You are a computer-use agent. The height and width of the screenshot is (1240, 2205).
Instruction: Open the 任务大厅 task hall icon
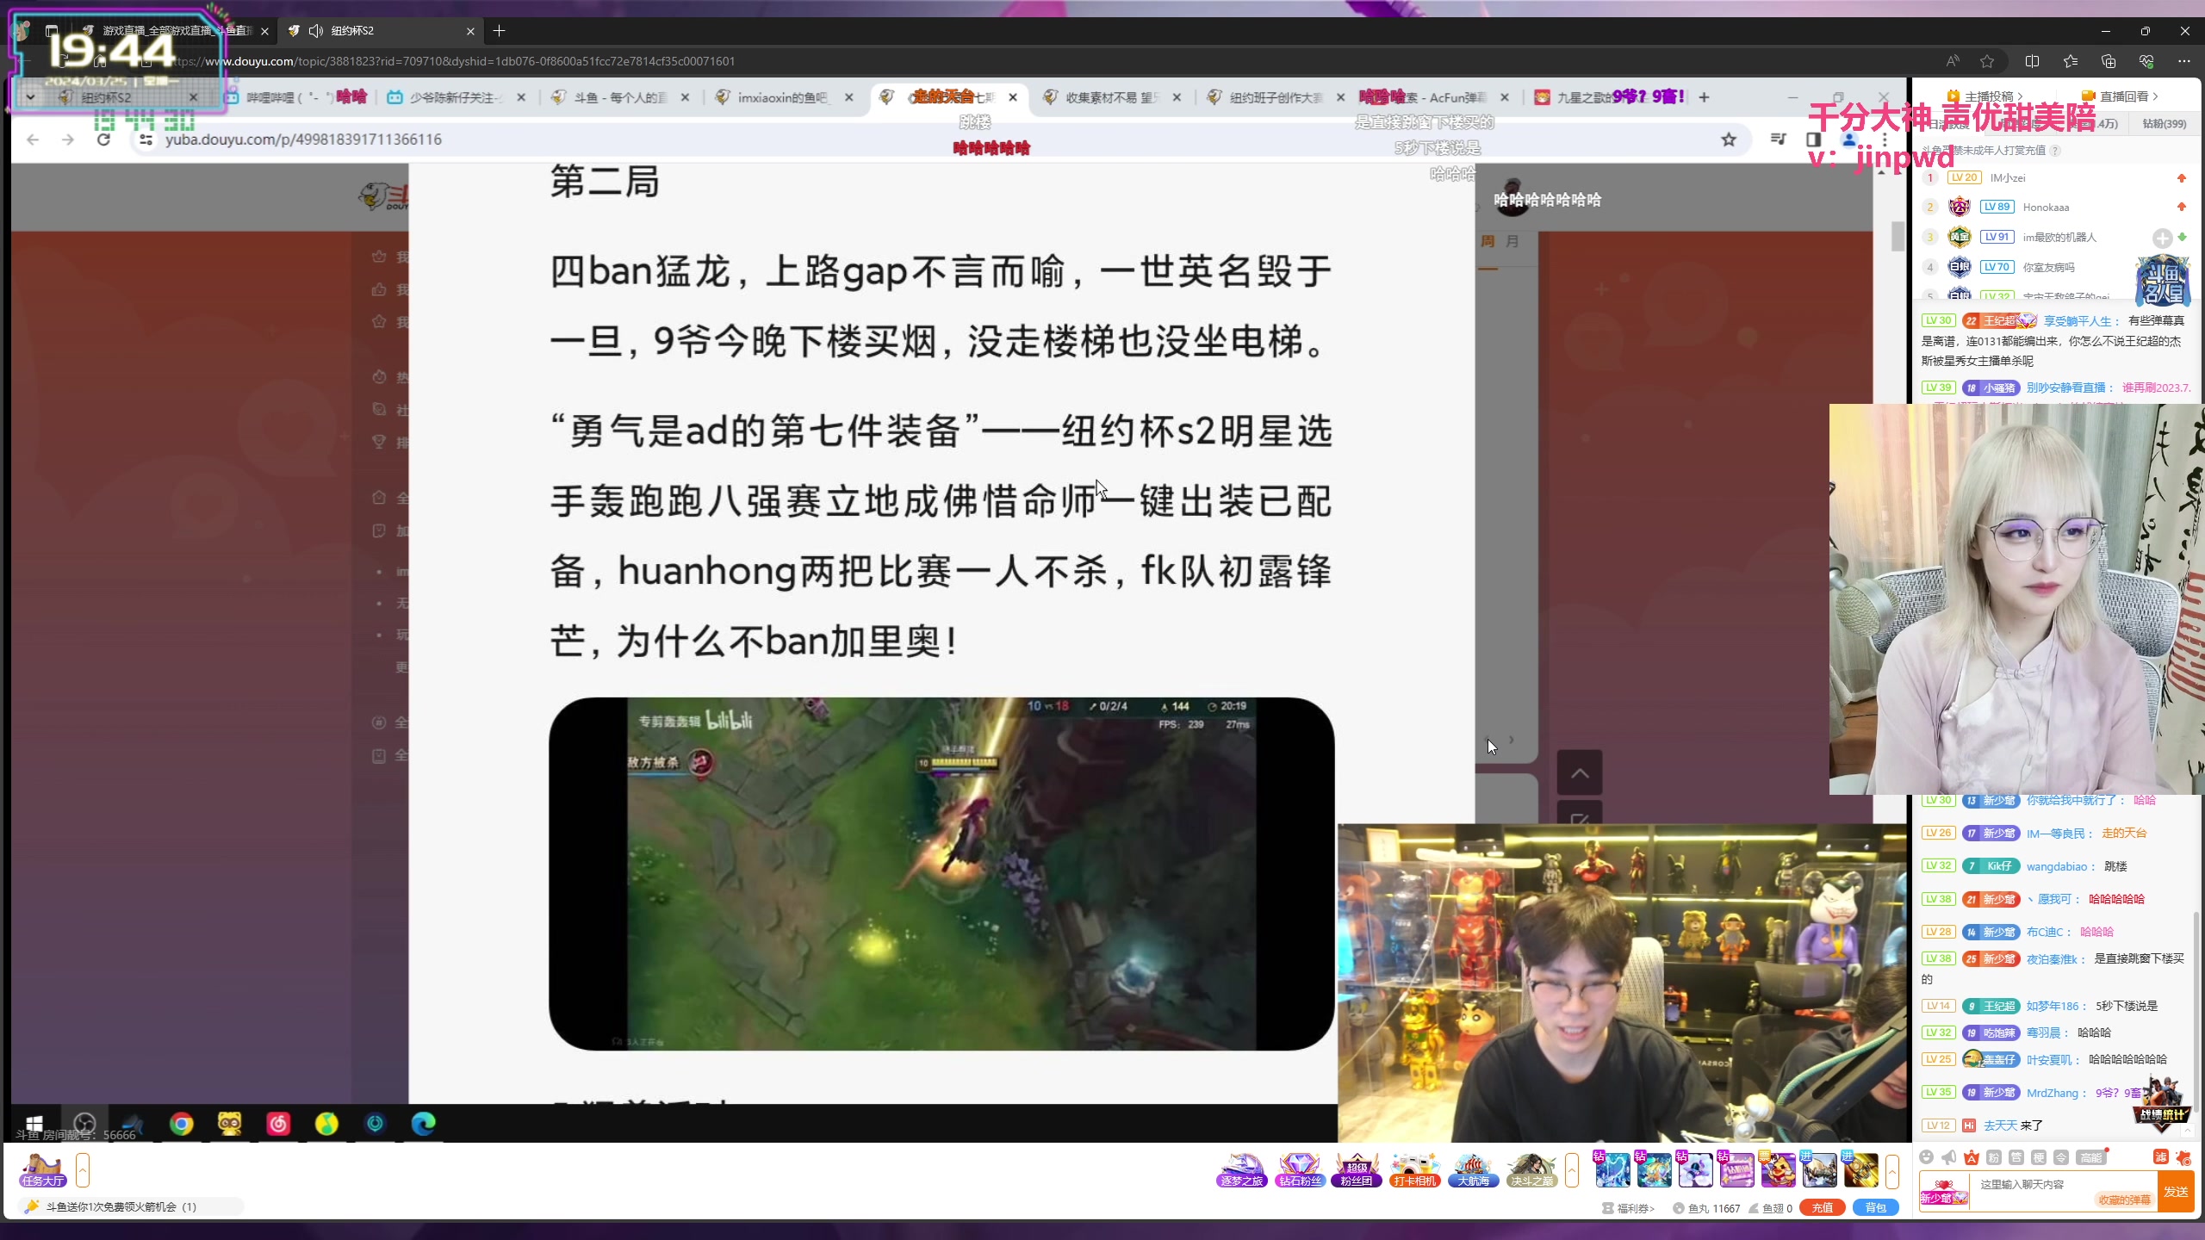click(43, 1170)
